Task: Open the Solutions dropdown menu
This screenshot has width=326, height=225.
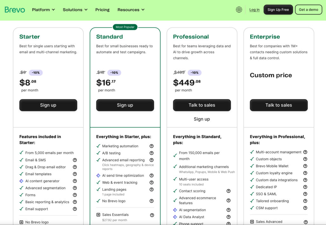Action: pos(75,10)
